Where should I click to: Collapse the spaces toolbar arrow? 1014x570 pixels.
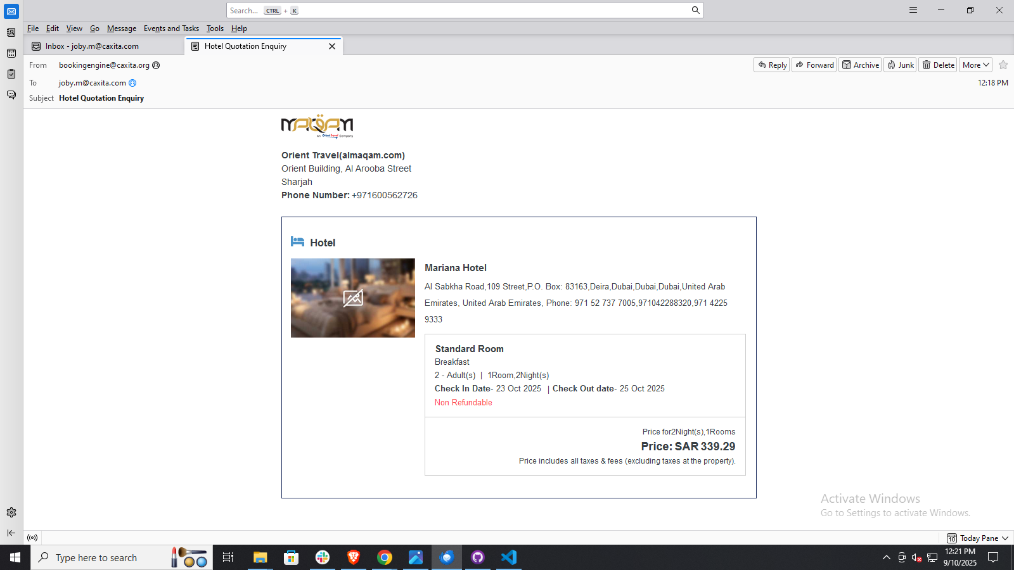[11, 533]
